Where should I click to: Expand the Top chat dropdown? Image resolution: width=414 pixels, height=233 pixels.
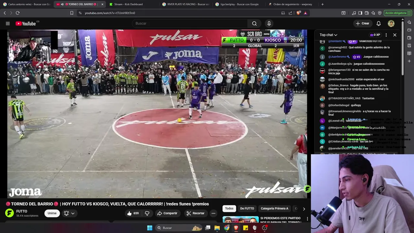coord(328,35)
